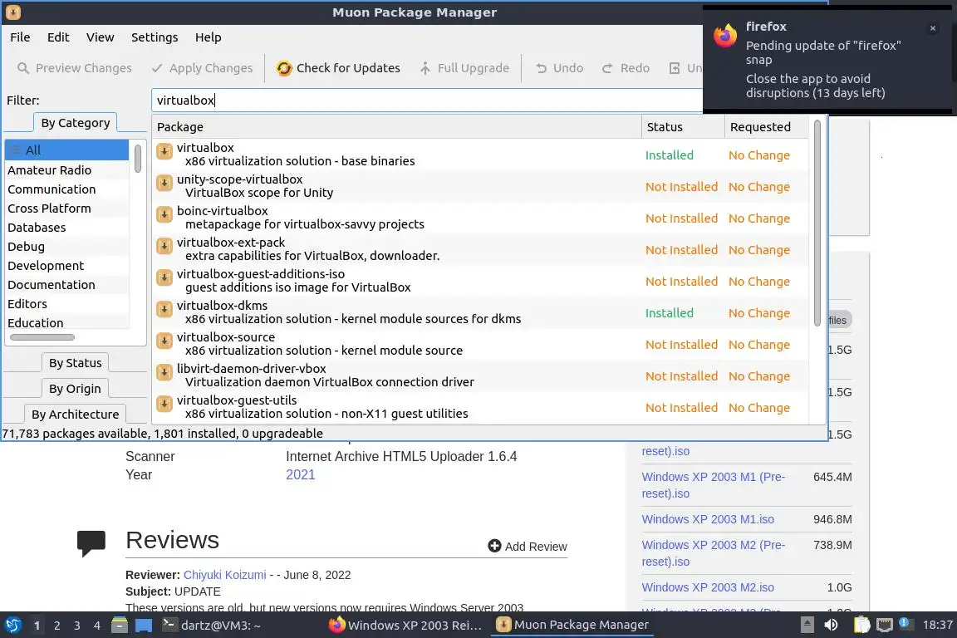The image size is (957, 638).
Task: Click the Check for Updates toolbar button
Action: tap(337, 68)
